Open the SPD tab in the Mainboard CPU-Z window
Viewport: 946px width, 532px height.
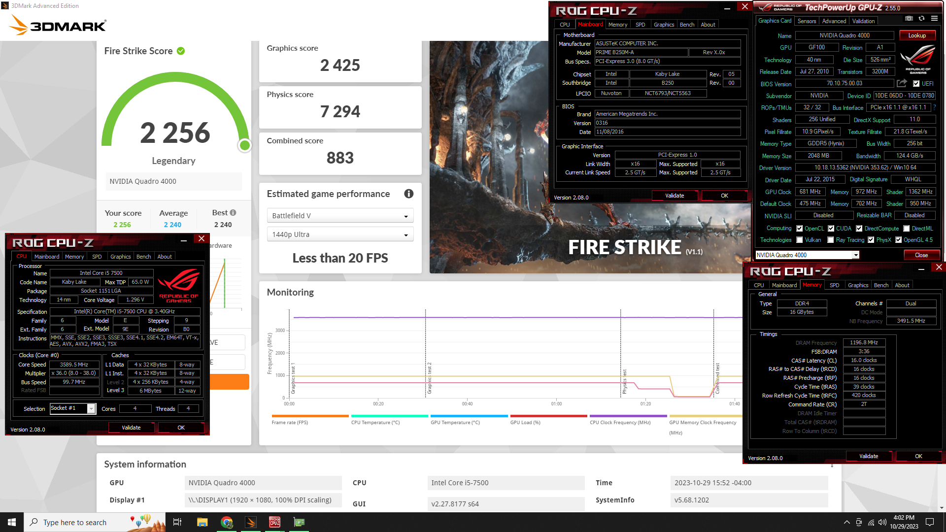640,25
